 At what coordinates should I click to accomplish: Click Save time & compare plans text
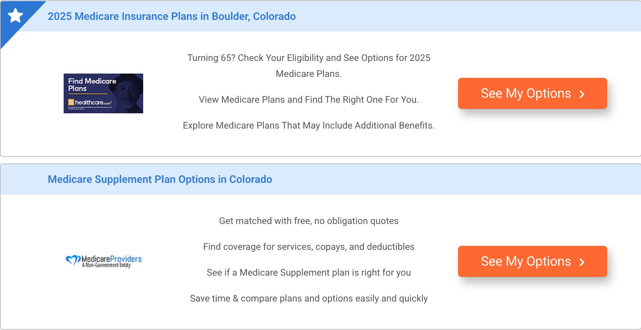tap(309, 299)
